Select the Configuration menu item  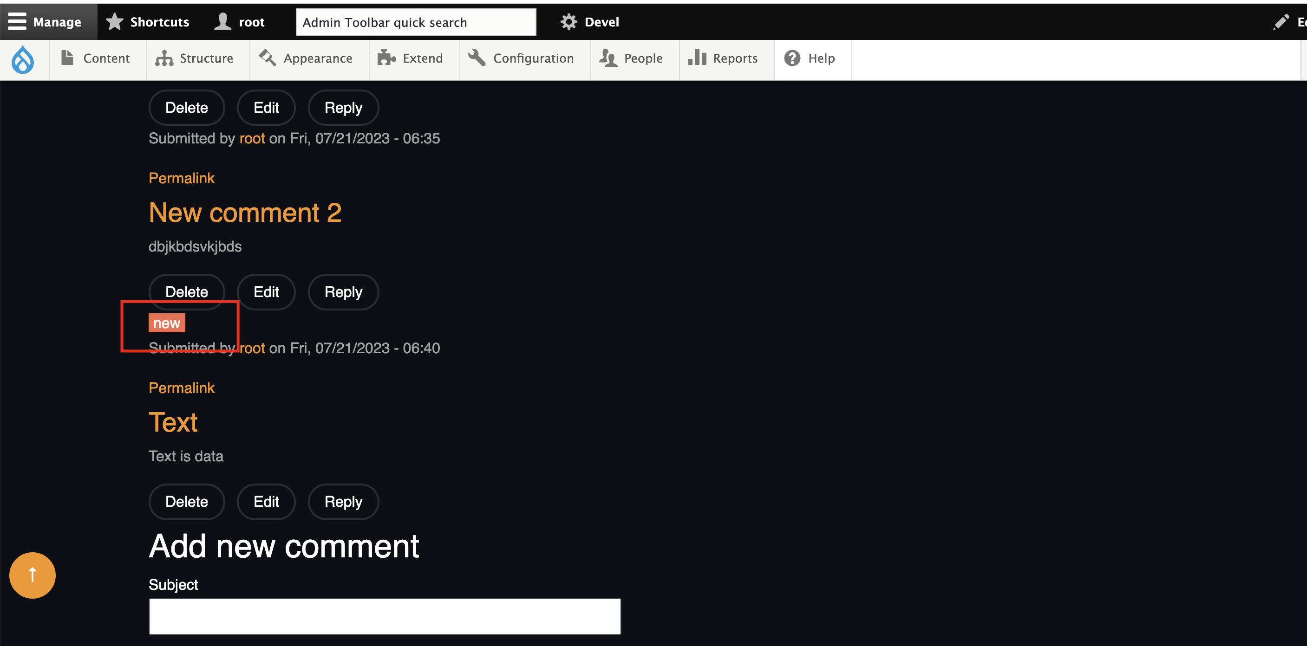523,58
